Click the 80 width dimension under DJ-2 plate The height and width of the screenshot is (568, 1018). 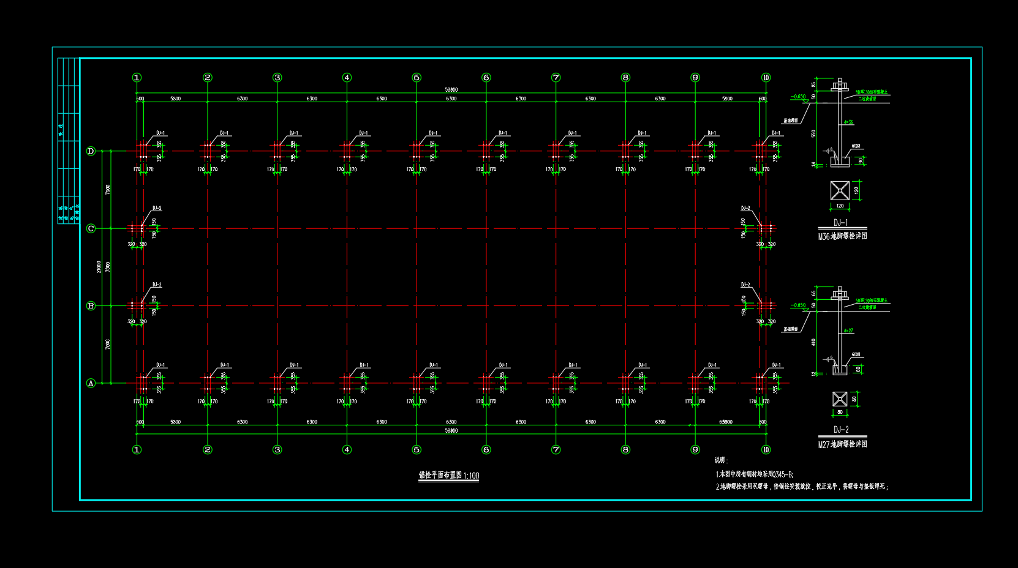click(x=840, y=412)
